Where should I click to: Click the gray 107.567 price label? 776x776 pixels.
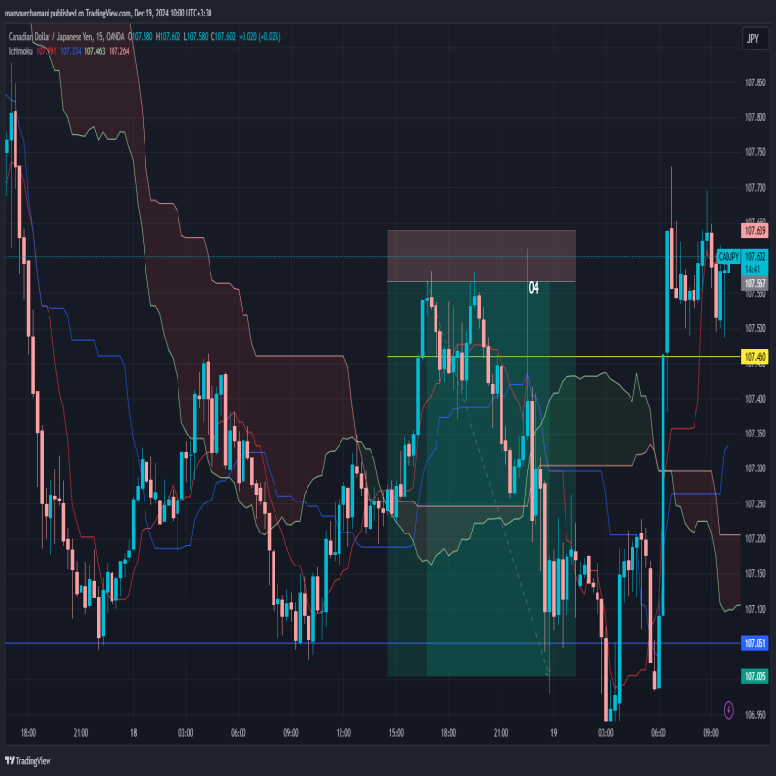tap(755, 283)
